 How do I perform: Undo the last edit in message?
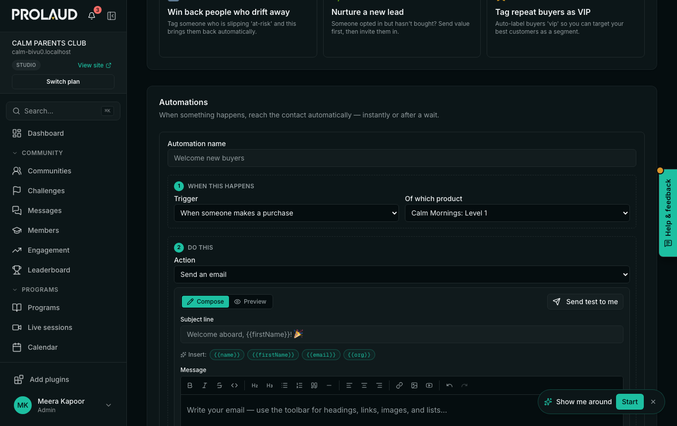click(x=450, y=385)
